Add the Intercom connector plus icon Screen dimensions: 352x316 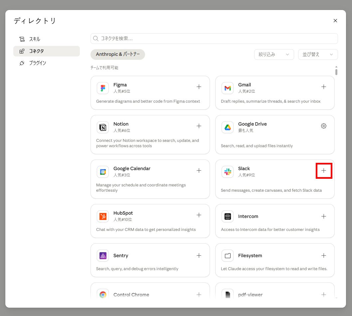(x=323, y=216)
